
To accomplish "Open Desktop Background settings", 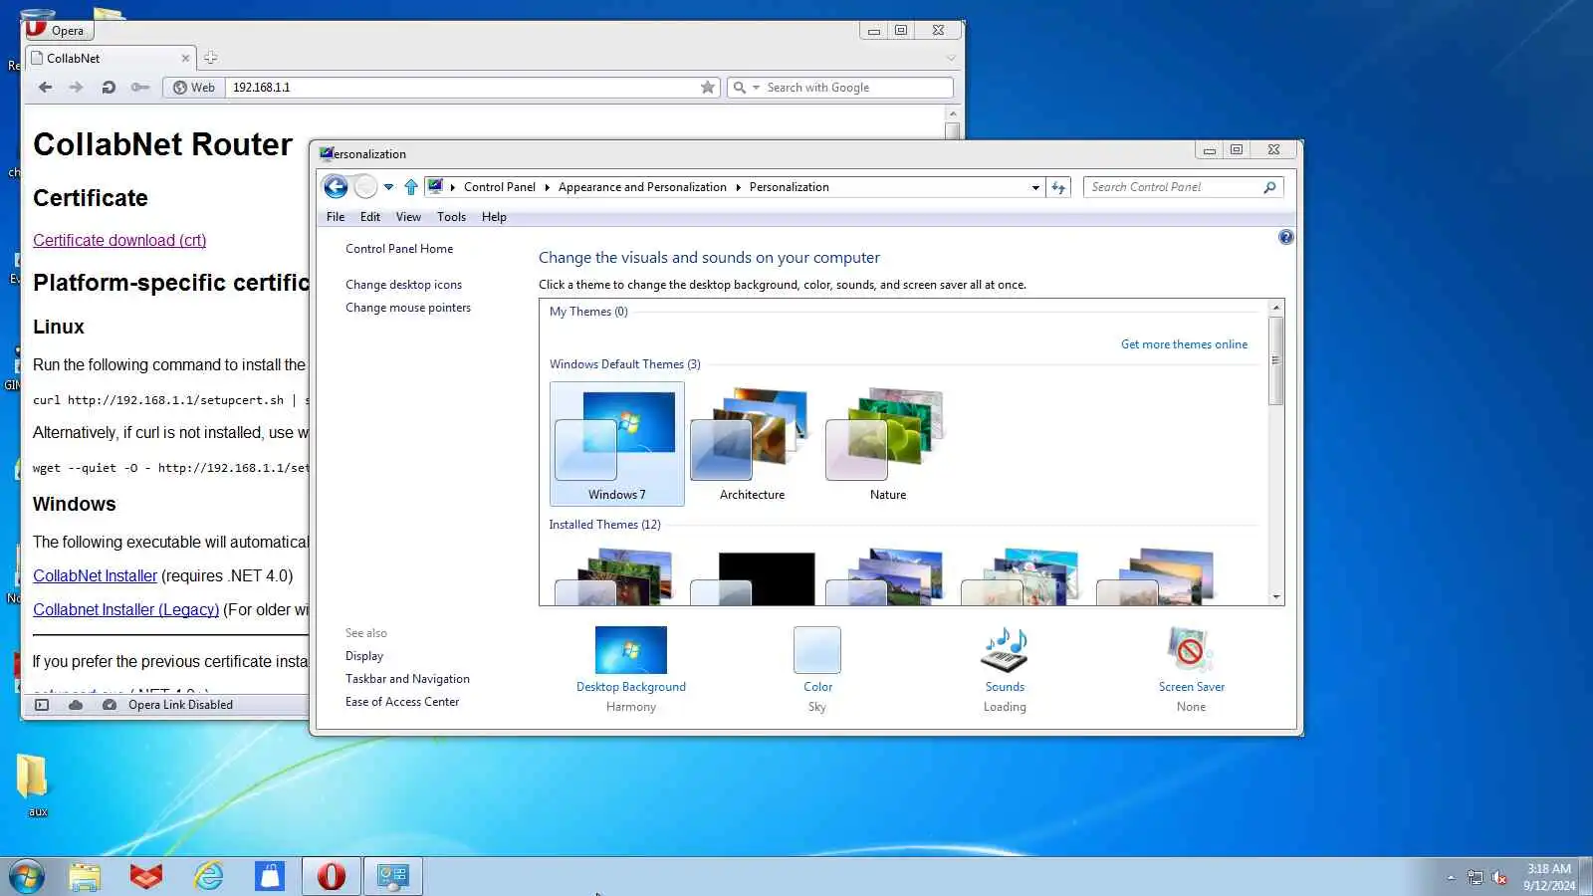I will (x=631, y=669).
